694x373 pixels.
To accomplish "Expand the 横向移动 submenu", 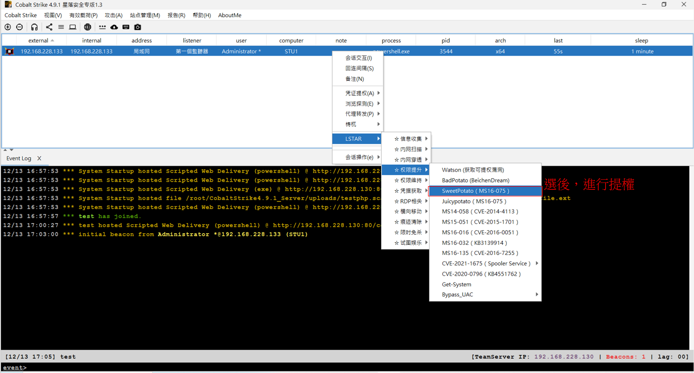I will (x=406, y=211).
